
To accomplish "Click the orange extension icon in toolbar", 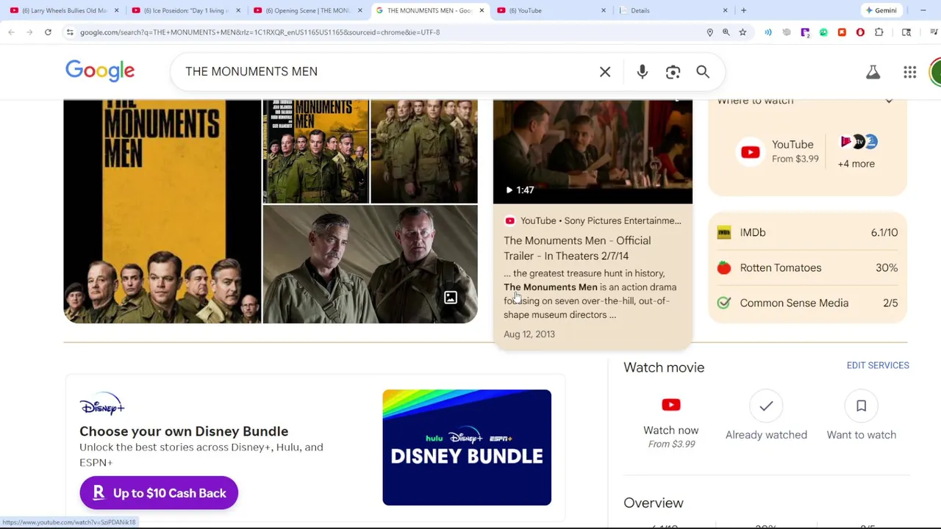I will pyautogui.click(x=842, y=32).
